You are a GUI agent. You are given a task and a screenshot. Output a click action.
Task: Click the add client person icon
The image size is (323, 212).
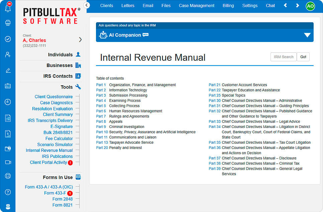pyautogui.click(x=8, y=55)
